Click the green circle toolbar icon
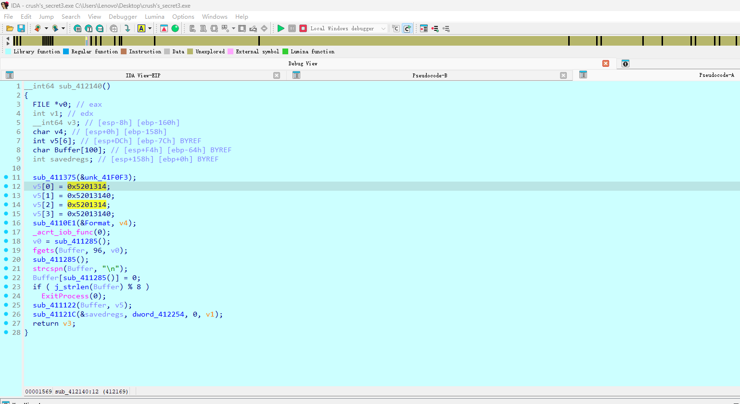Viewport: 740px width, 404px height. [x=175, y=29]
